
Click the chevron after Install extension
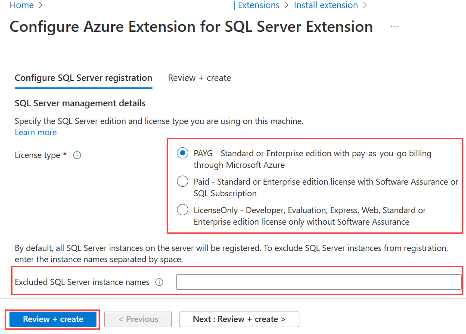tap(365, 5)
